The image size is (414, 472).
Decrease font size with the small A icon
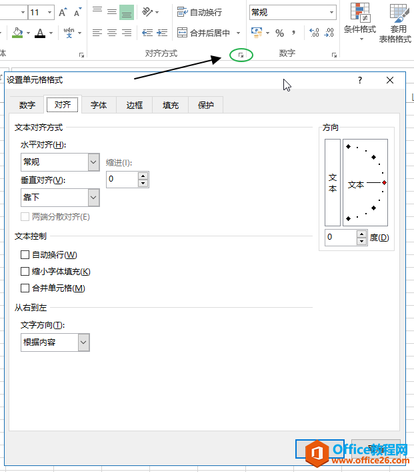[77, 12]
